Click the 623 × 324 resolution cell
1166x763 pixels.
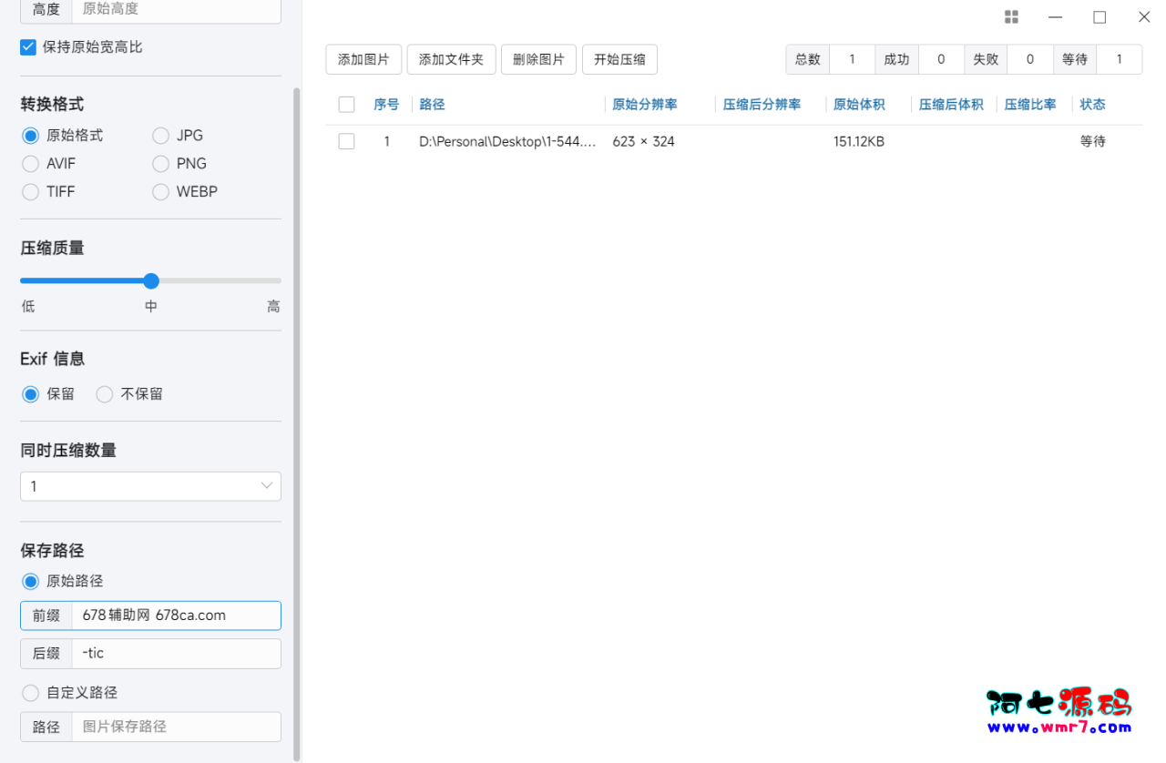coord(643,141)
